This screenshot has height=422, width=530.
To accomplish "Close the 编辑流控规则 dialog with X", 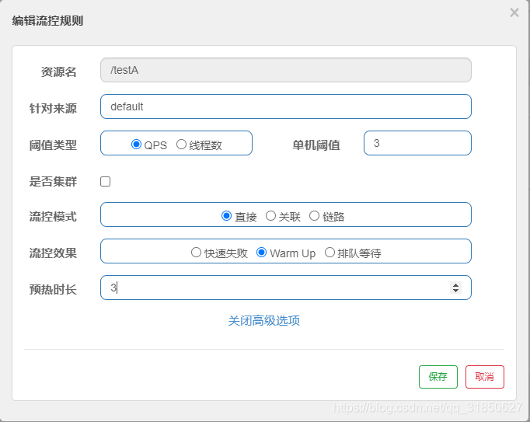I will 514,12.
